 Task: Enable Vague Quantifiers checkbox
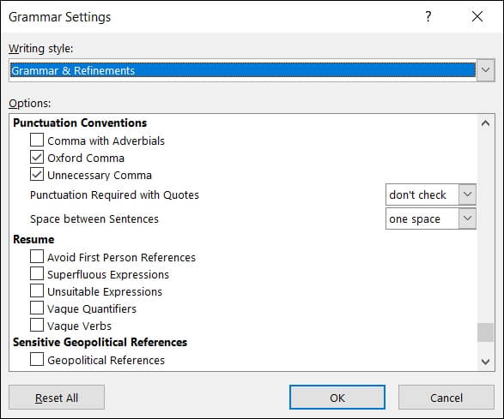tap(37, 308)
